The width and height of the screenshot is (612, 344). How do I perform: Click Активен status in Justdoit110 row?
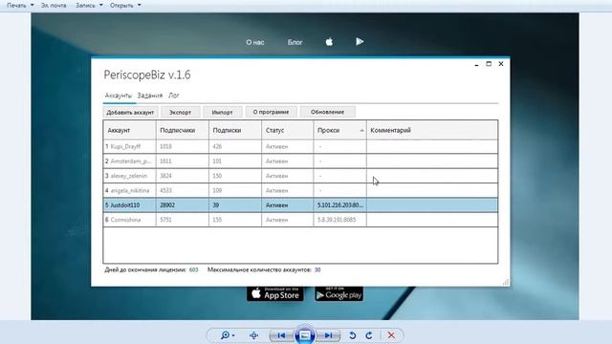[276, 205]
